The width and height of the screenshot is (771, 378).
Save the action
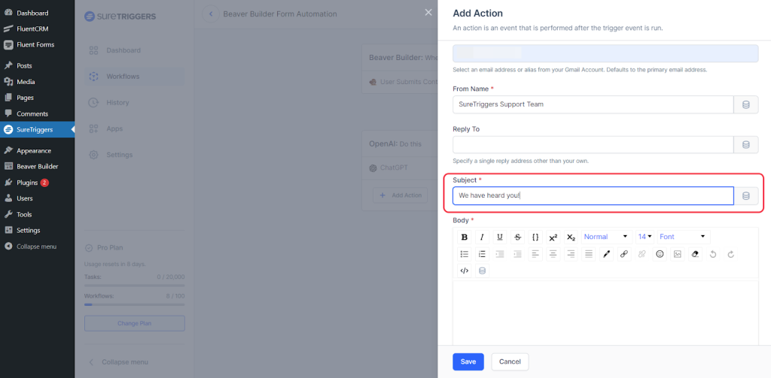(468, 361)
